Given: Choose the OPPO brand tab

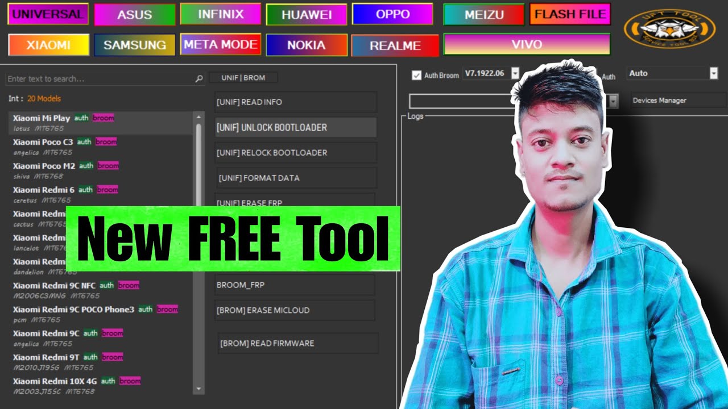Looking at the screenshot, I should (392, 14).
